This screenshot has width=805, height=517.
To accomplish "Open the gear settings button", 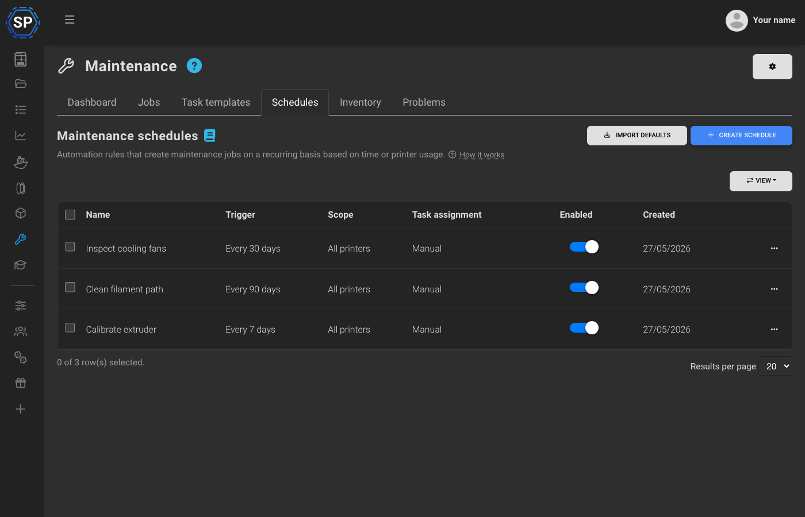I will point(772,67).
